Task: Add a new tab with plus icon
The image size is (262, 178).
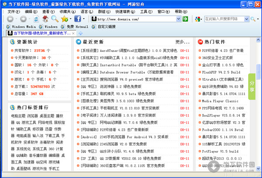Action: (80, 34)
